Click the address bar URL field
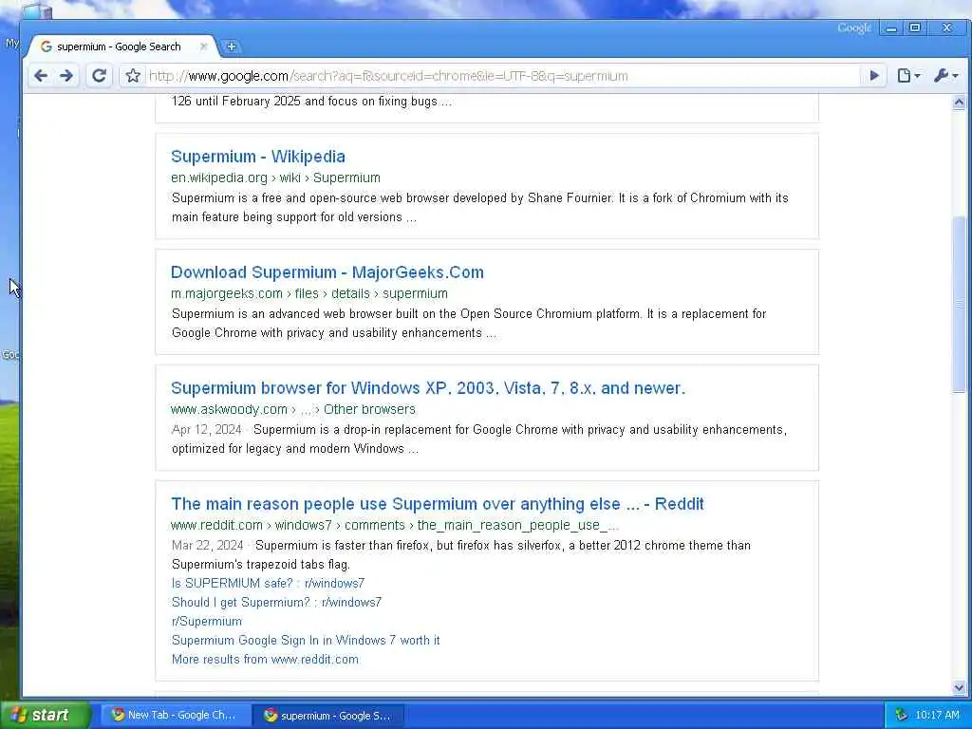 [x=502, y=76]
